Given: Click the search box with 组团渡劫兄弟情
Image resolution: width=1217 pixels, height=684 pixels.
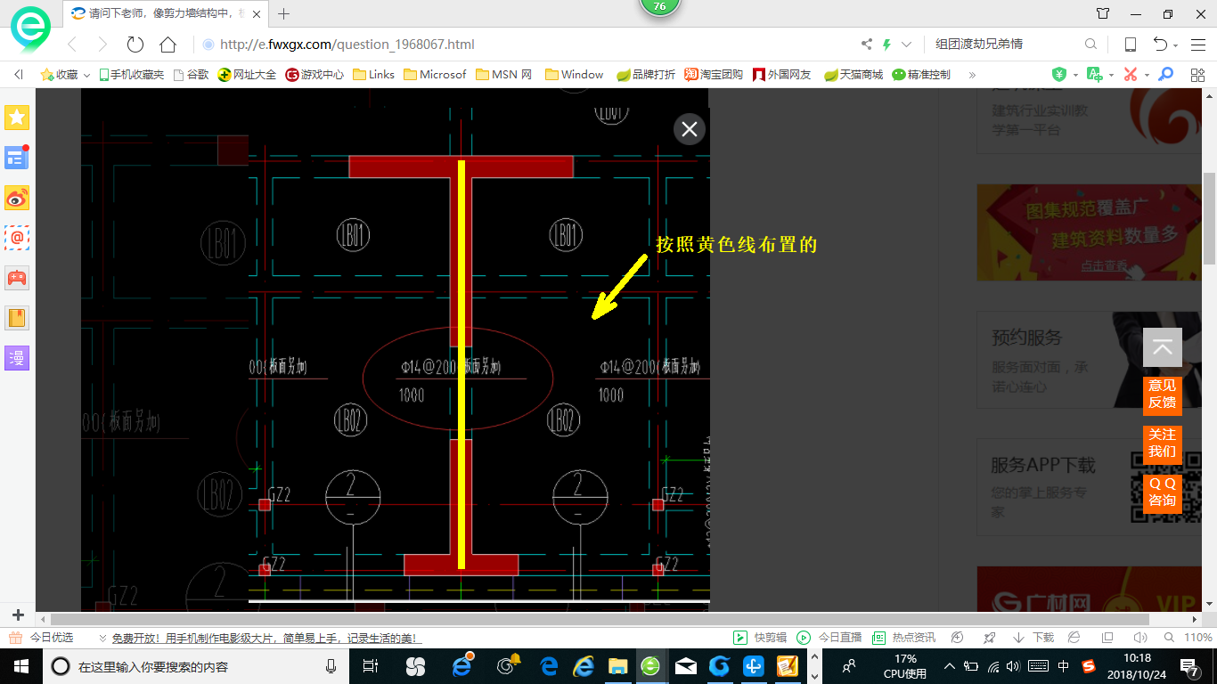Looking at the screenshot, I should click(x=1002, y=45).
